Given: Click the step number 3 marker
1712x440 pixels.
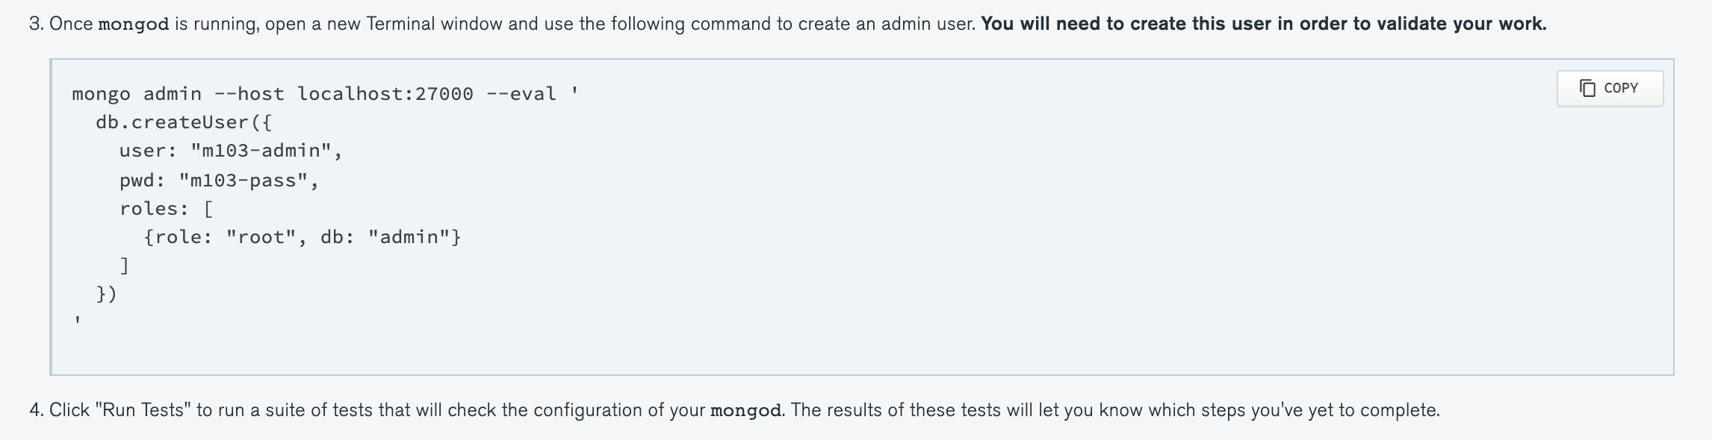Looking at the screenshot, I should tap(36, 24).
